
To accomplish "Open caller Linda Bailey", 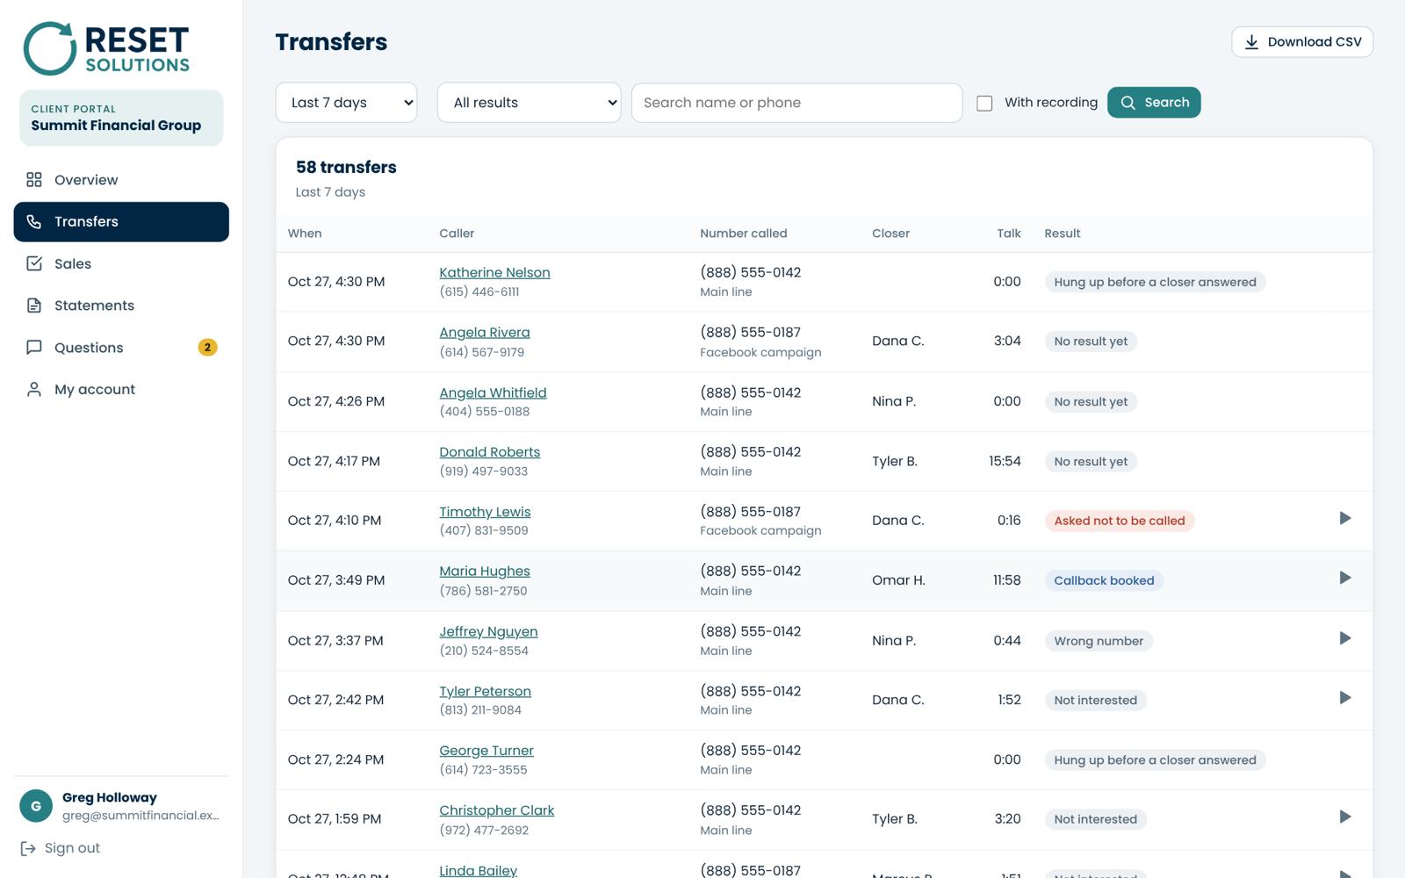I will click(x=479, y=870).
